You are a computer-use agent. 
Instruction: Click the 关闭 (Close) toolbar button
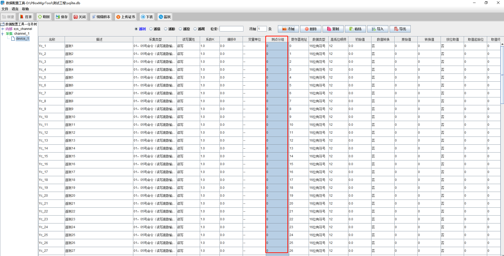79,17
